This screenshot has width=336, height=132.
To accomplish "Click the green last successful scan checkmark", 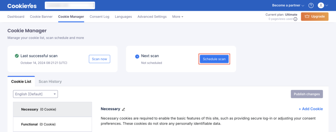I will 17,56.
